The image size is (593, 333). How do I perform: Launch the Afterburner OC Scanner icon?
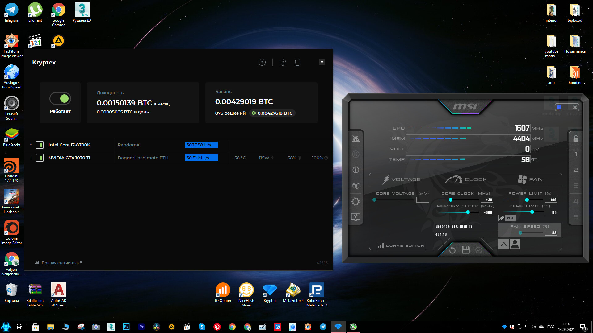coord(356,186)
